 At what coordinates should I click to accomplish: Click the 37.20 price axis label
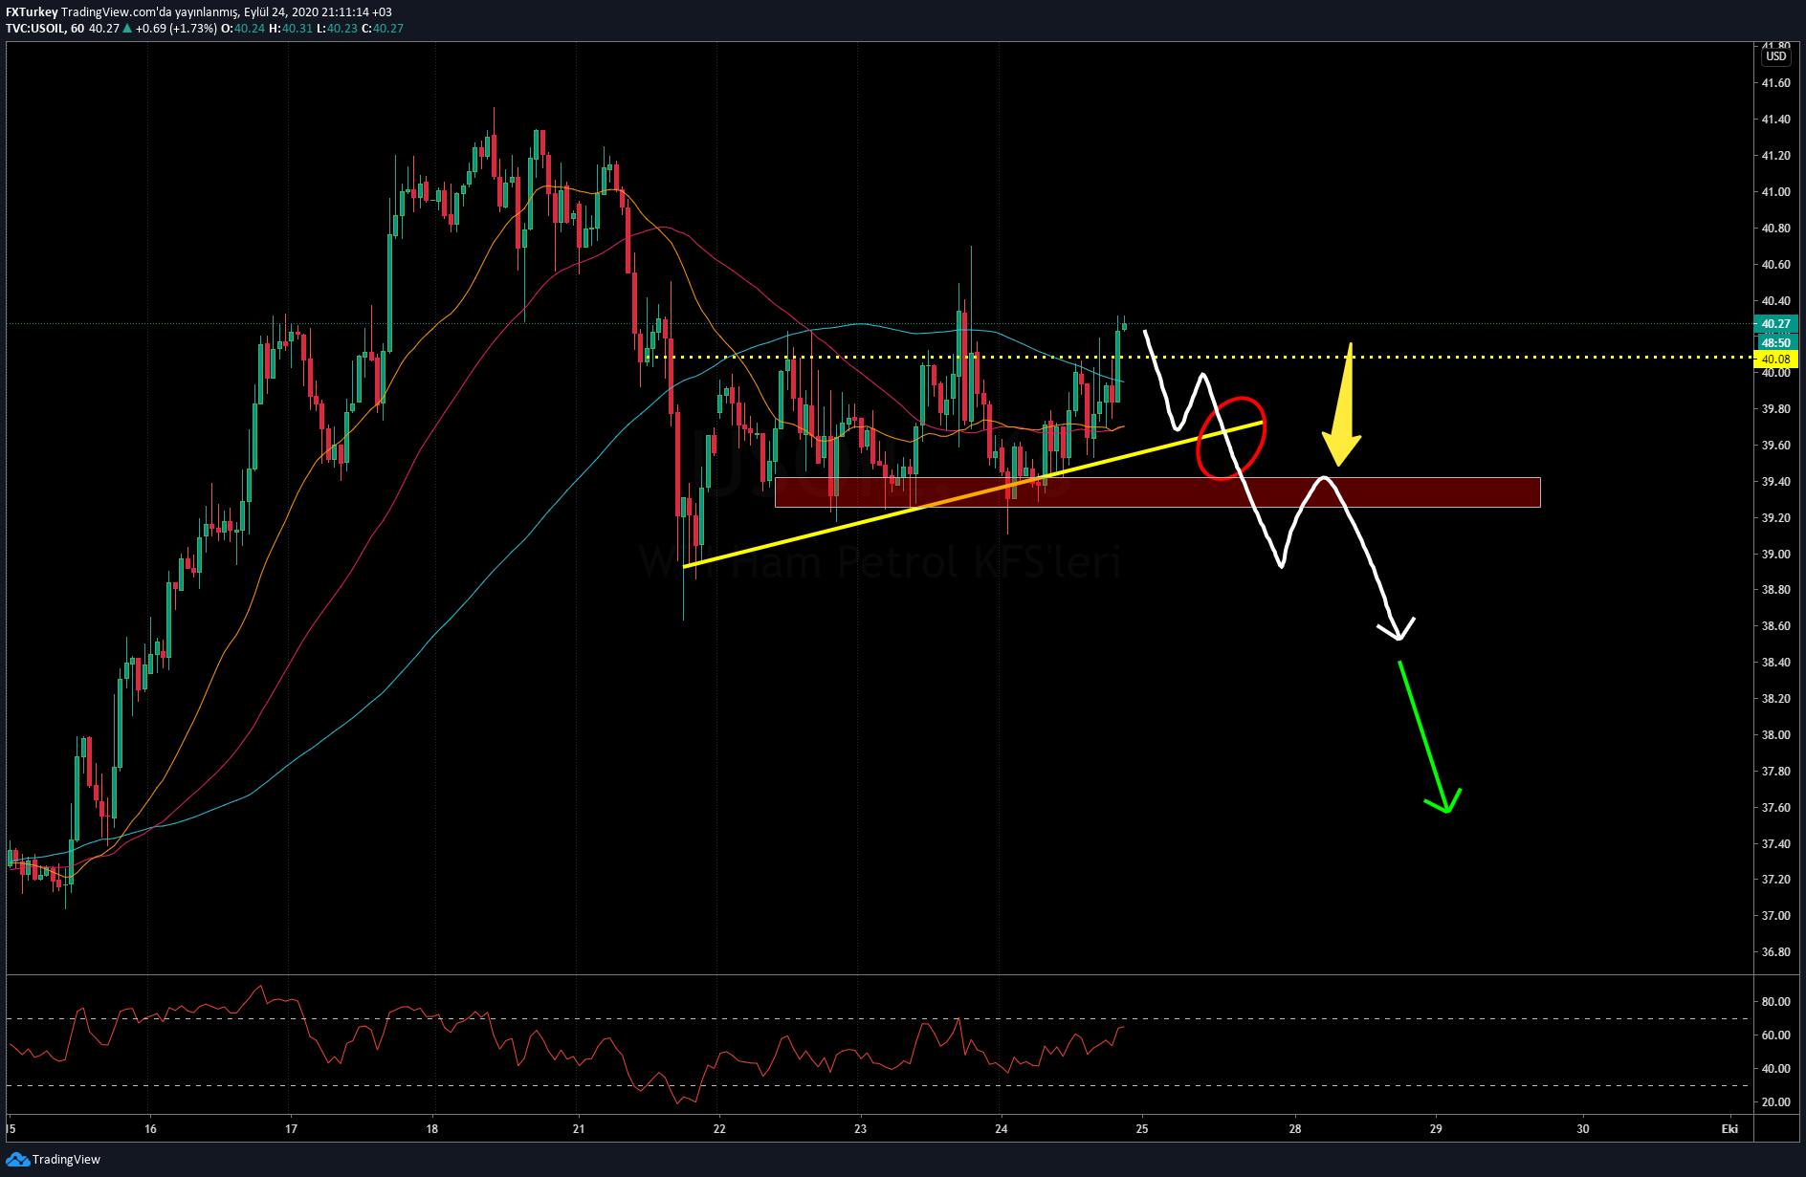1775,880
